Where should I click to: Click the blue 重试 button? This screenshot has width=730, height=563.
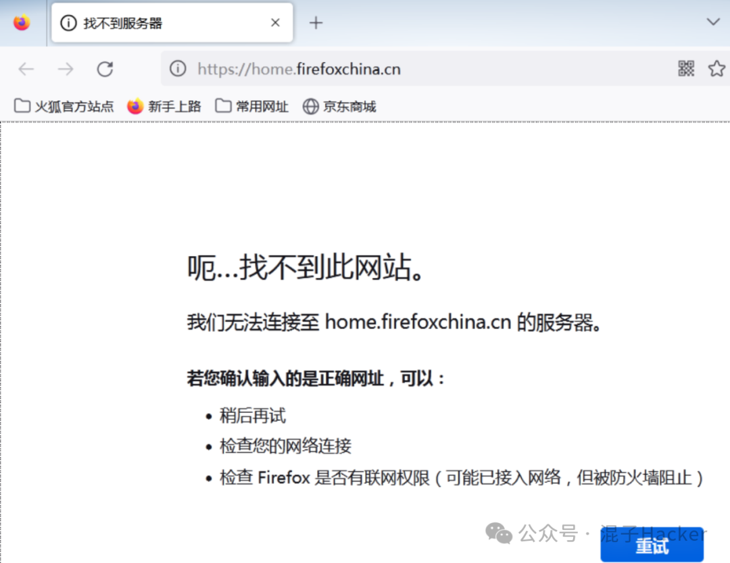(652, 545)
